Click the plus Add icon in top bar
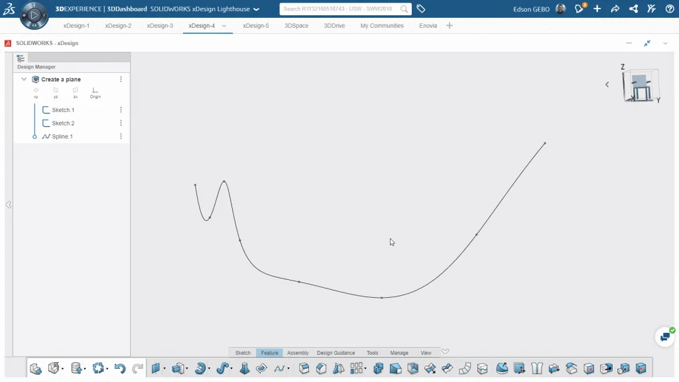 tap(597, 9)
